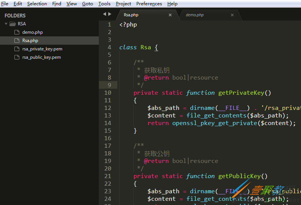Open rsa_private_key.pem in the sidebar

pos(42,49)
